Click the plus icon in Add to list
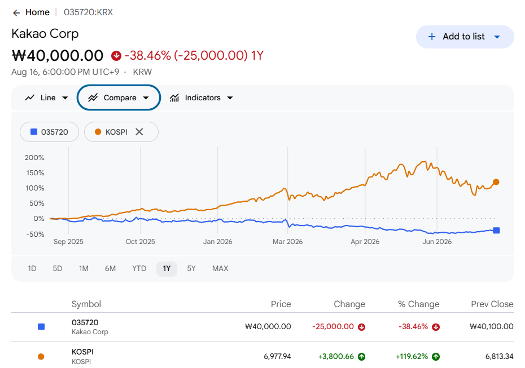 point(432,37)
